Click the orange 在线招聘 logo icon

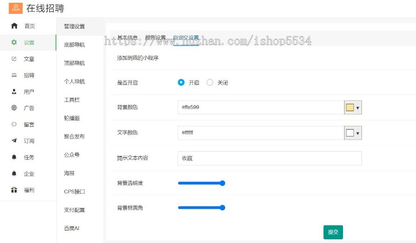click(x=15, y=8)
